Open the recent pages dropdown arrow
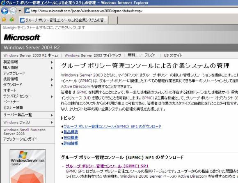This screenshot has width=238, height=183. [20, 11]
